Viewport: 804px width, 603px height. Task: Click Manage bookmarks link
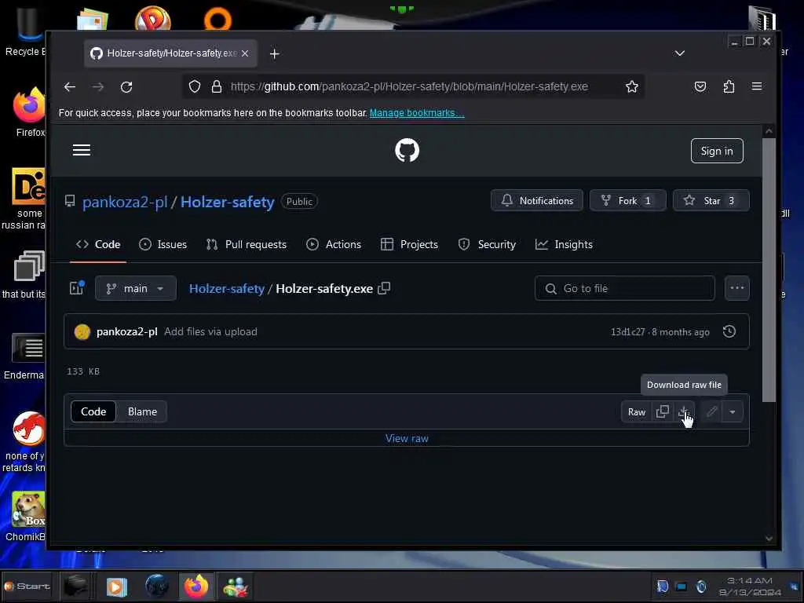point(417,113)
